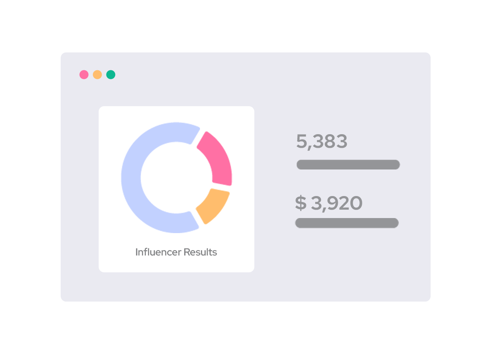Click the white panel at the right edge

tap(461, 186)
